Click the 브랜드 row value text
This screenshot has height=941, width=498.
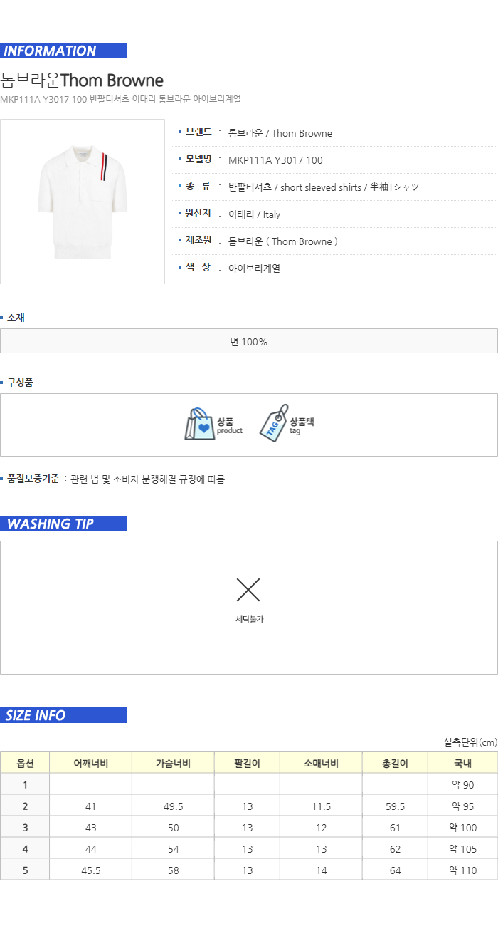pyautogui.click(x=280, y=133)
